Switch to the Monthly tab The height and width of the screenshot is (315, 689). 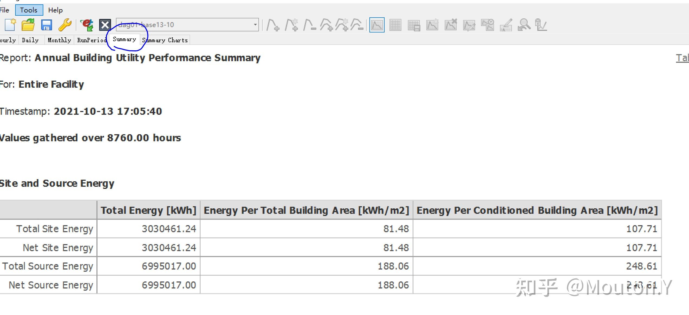point(59,40)
